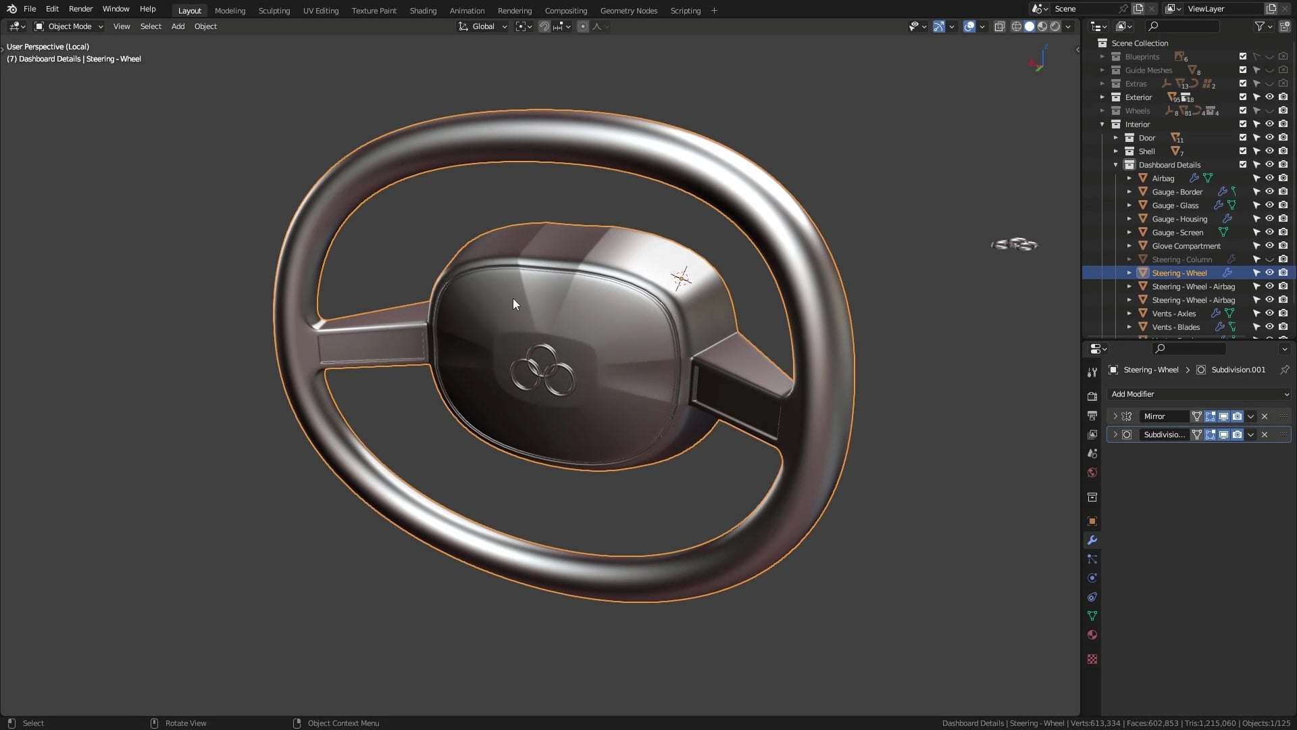The width and height of the screenshot is (1297, 730).
Task: Open the viewport View menu
Action: [122, 26]
